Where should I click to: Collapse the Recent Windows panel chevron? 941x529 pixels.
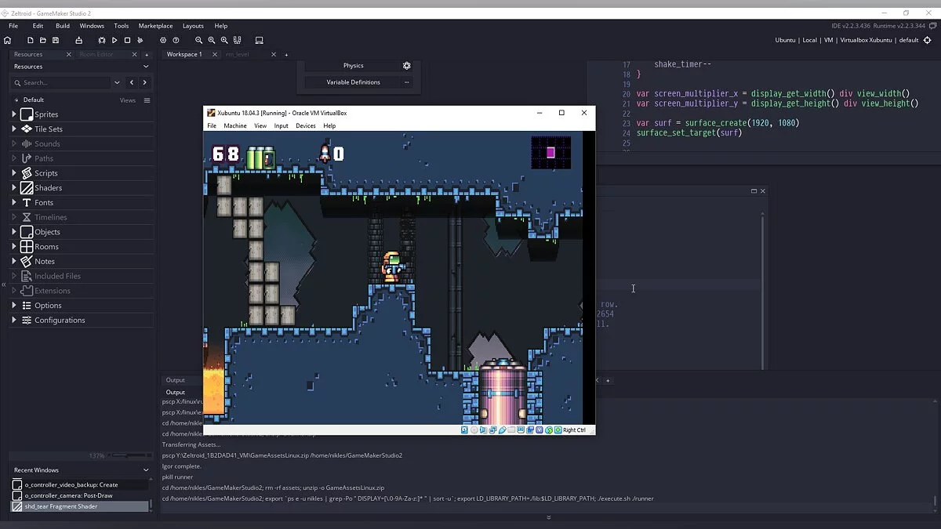[x=146, y=470]
